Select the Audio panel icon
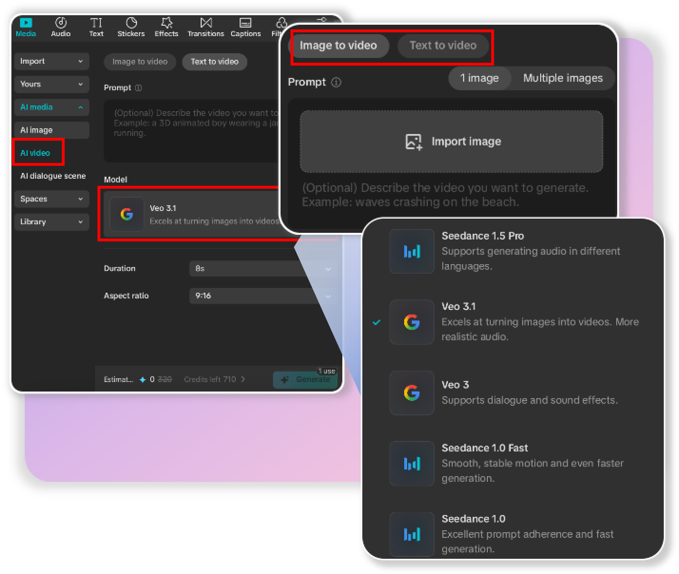Image resolution: width=679 pixels, height=574 pixels. tap(60, 26)
